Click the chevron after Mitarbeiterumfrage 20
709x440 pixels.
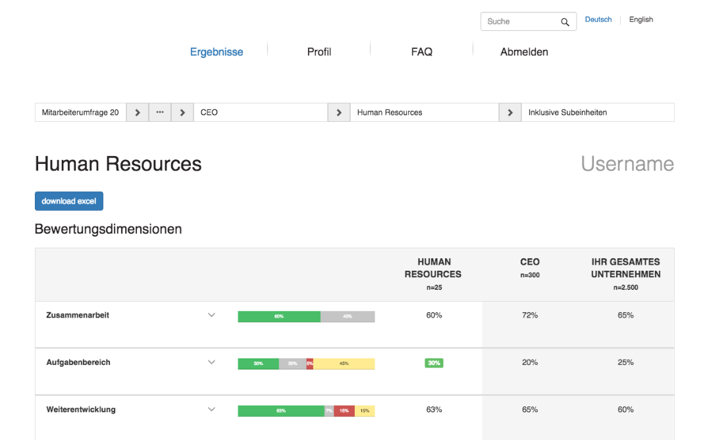click(137, 112)
